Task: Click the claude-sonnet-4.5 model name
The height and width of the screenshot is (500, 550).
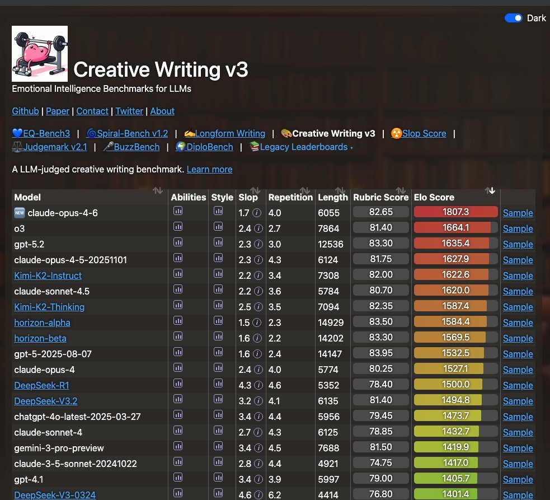Action: (x=52, y=291)
